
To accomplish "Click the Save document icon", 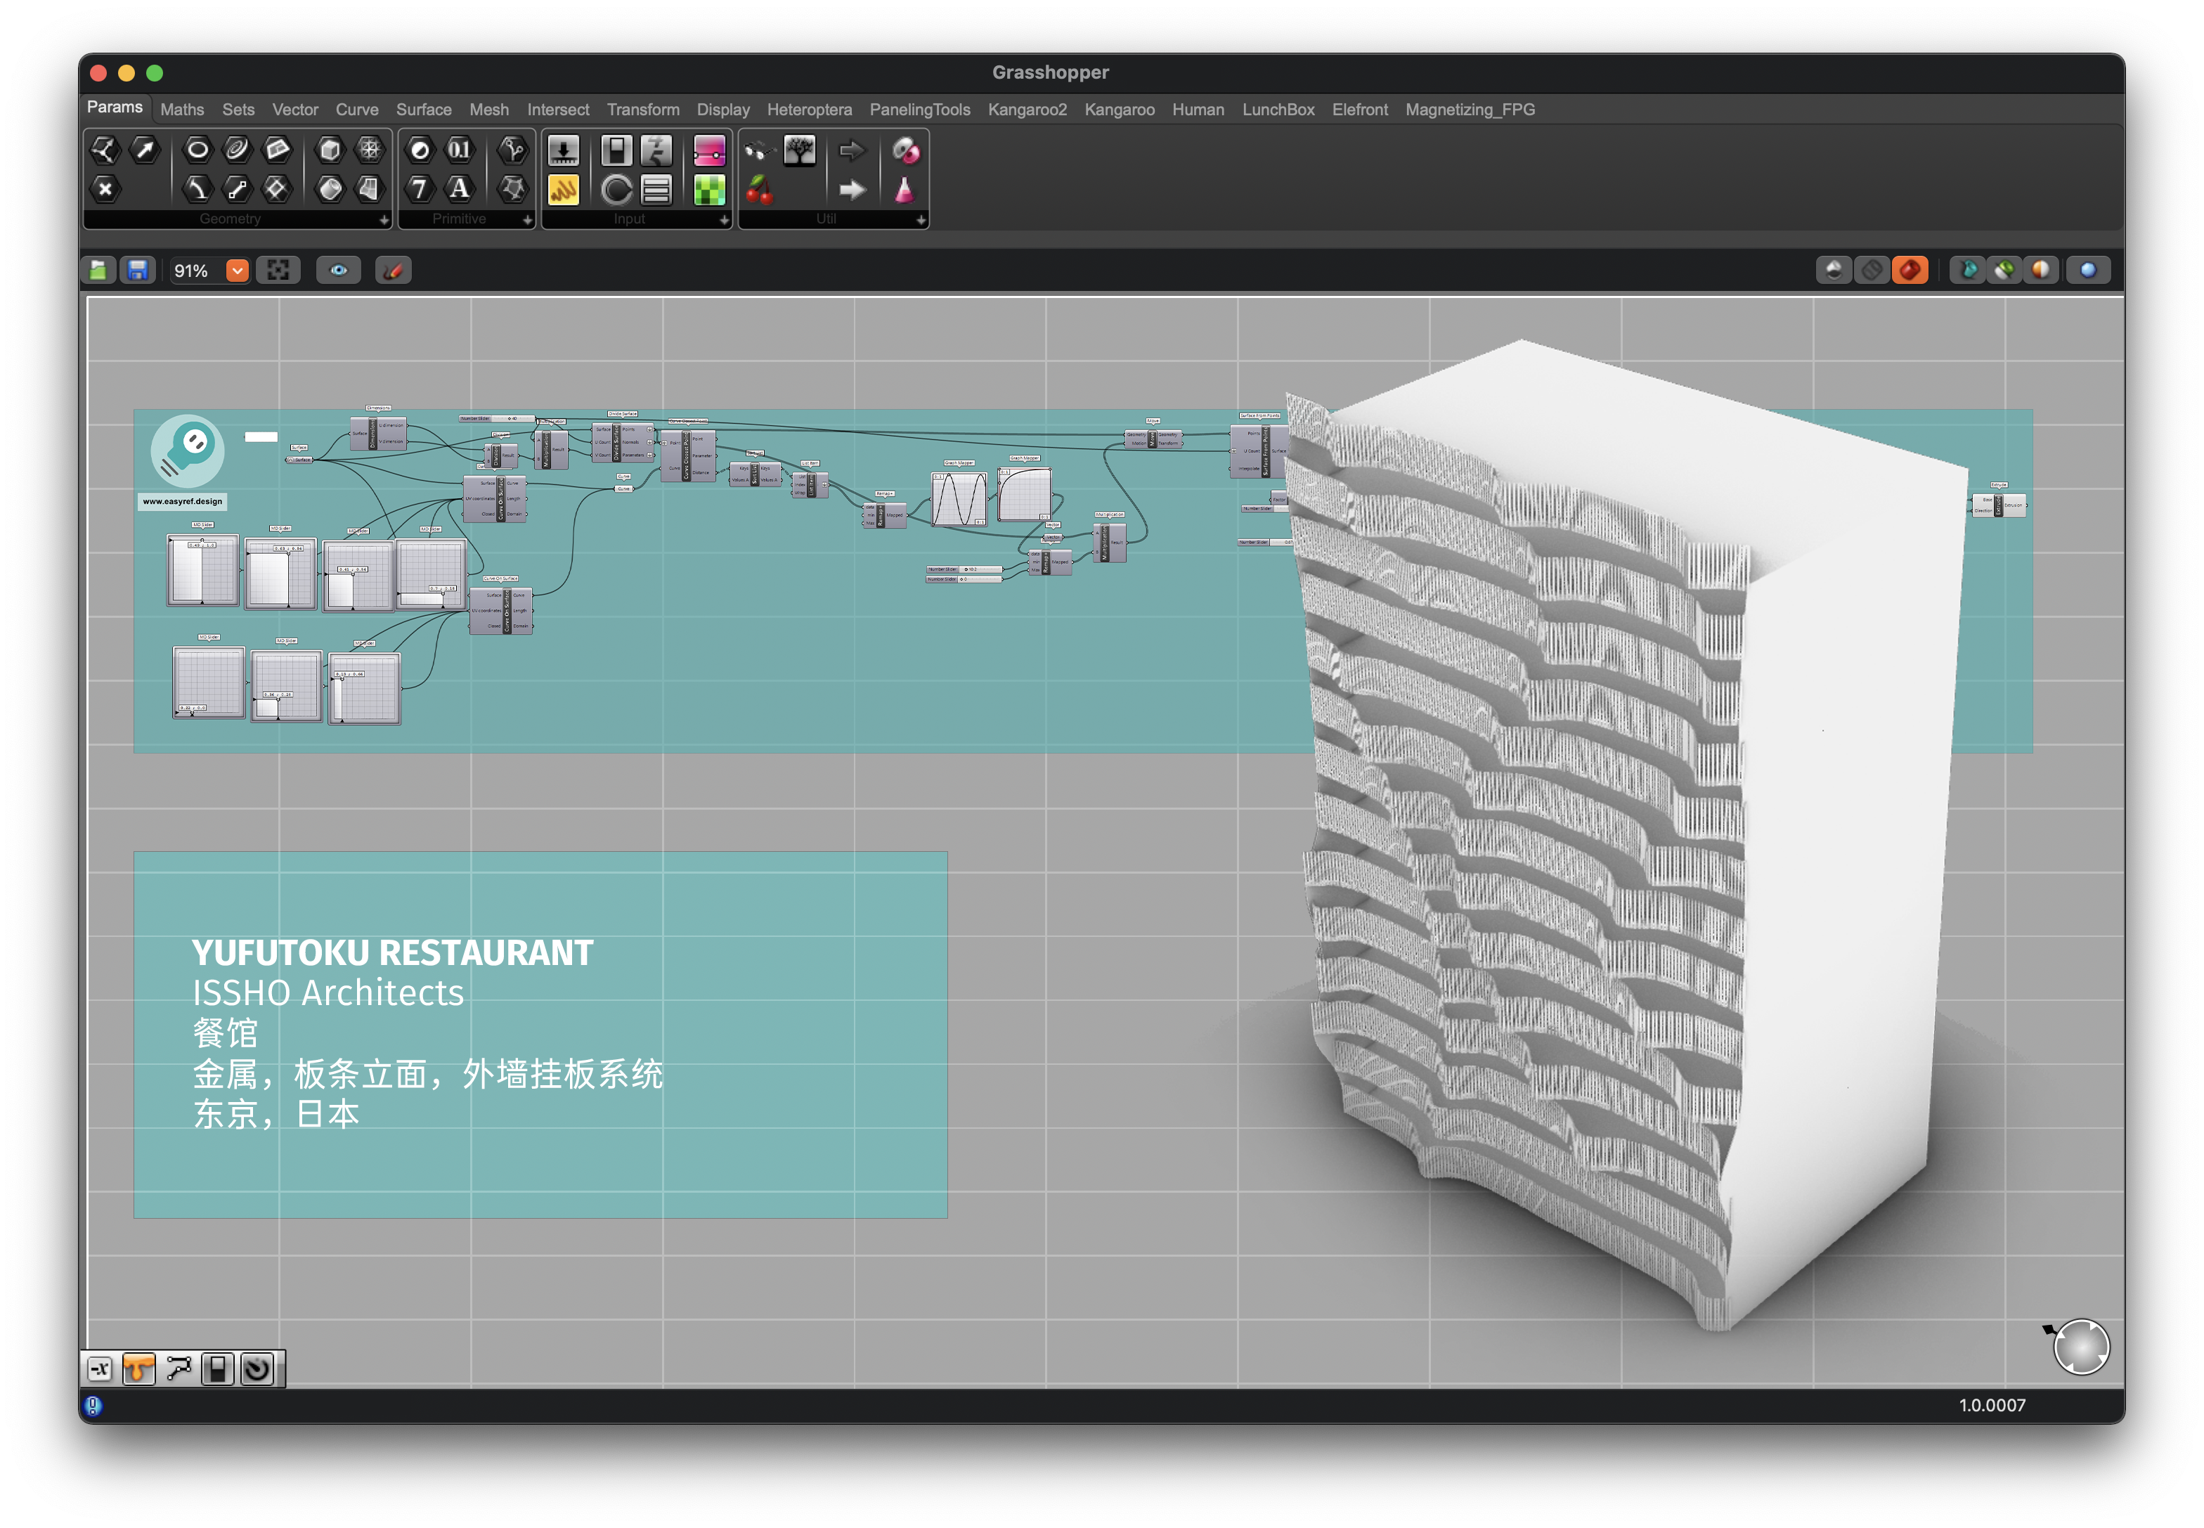I will (x=138, y=271).
